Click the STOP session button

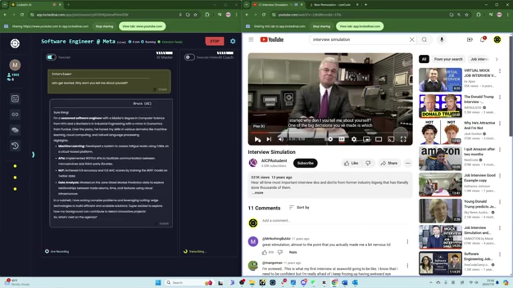(214, 41)
